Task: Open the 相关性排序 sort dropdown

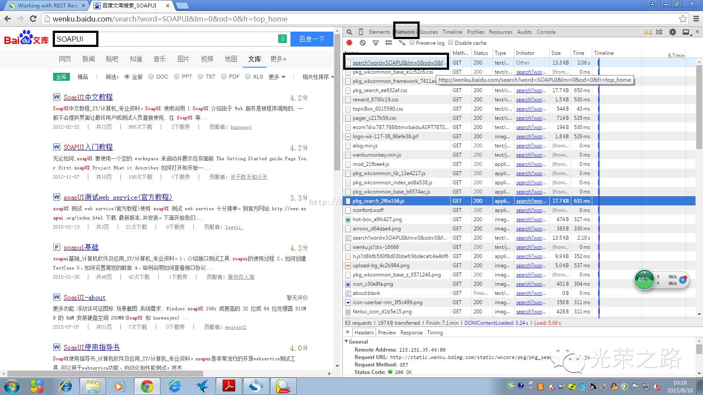Action: [x=318, y=77]
